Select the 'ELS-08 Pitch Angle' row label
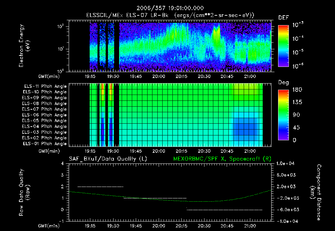335x231 pixels. (44, 103)
